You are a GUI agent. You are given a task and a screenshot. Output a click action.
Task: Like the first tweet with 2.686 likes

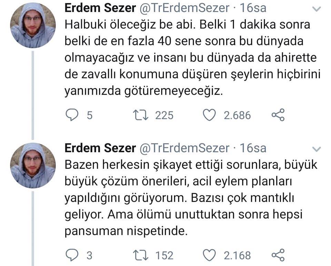(209, 115)
